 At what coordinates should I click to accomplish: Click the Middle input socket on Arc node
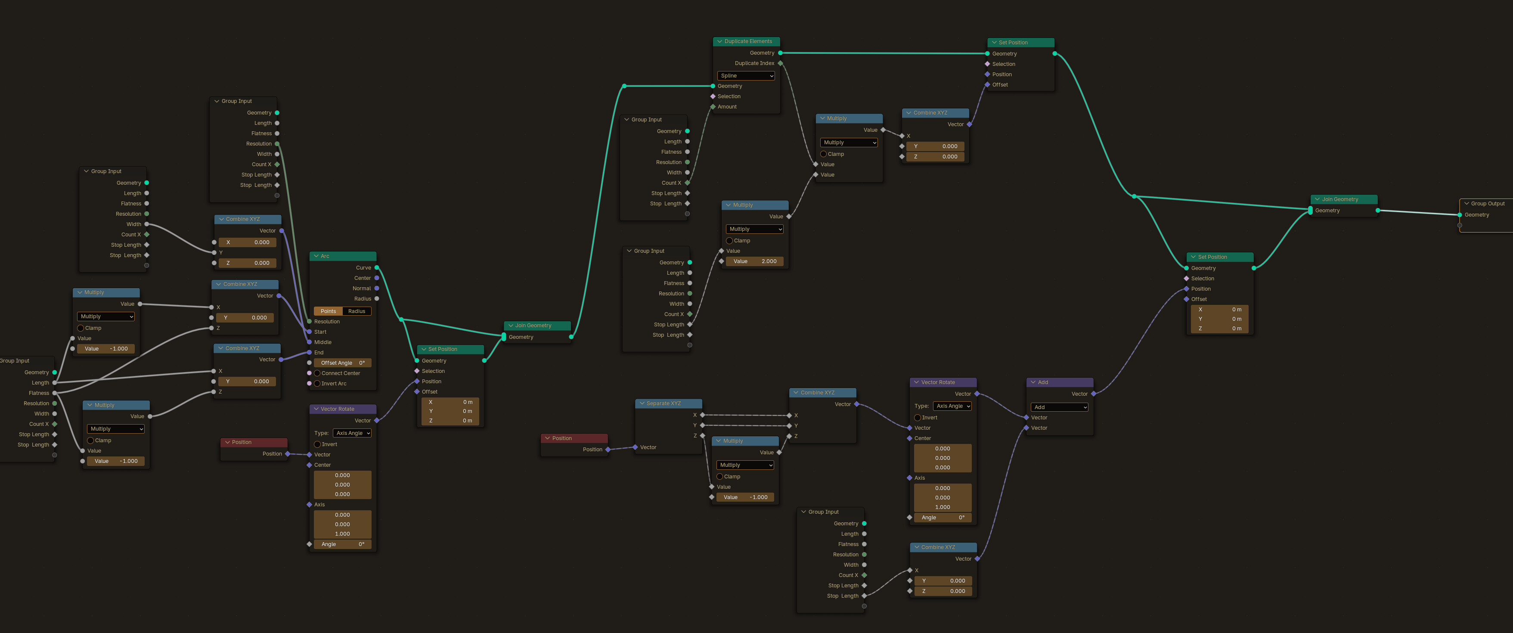point(310,342)
